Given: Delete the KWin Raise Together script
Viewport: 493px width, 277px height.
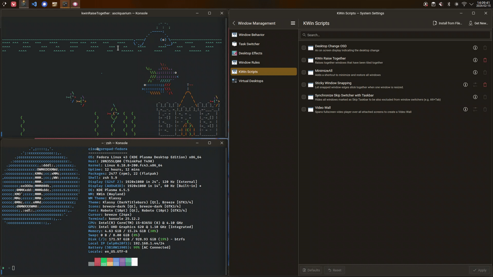Looking at the screenshot, I should [x=485, y=60].
